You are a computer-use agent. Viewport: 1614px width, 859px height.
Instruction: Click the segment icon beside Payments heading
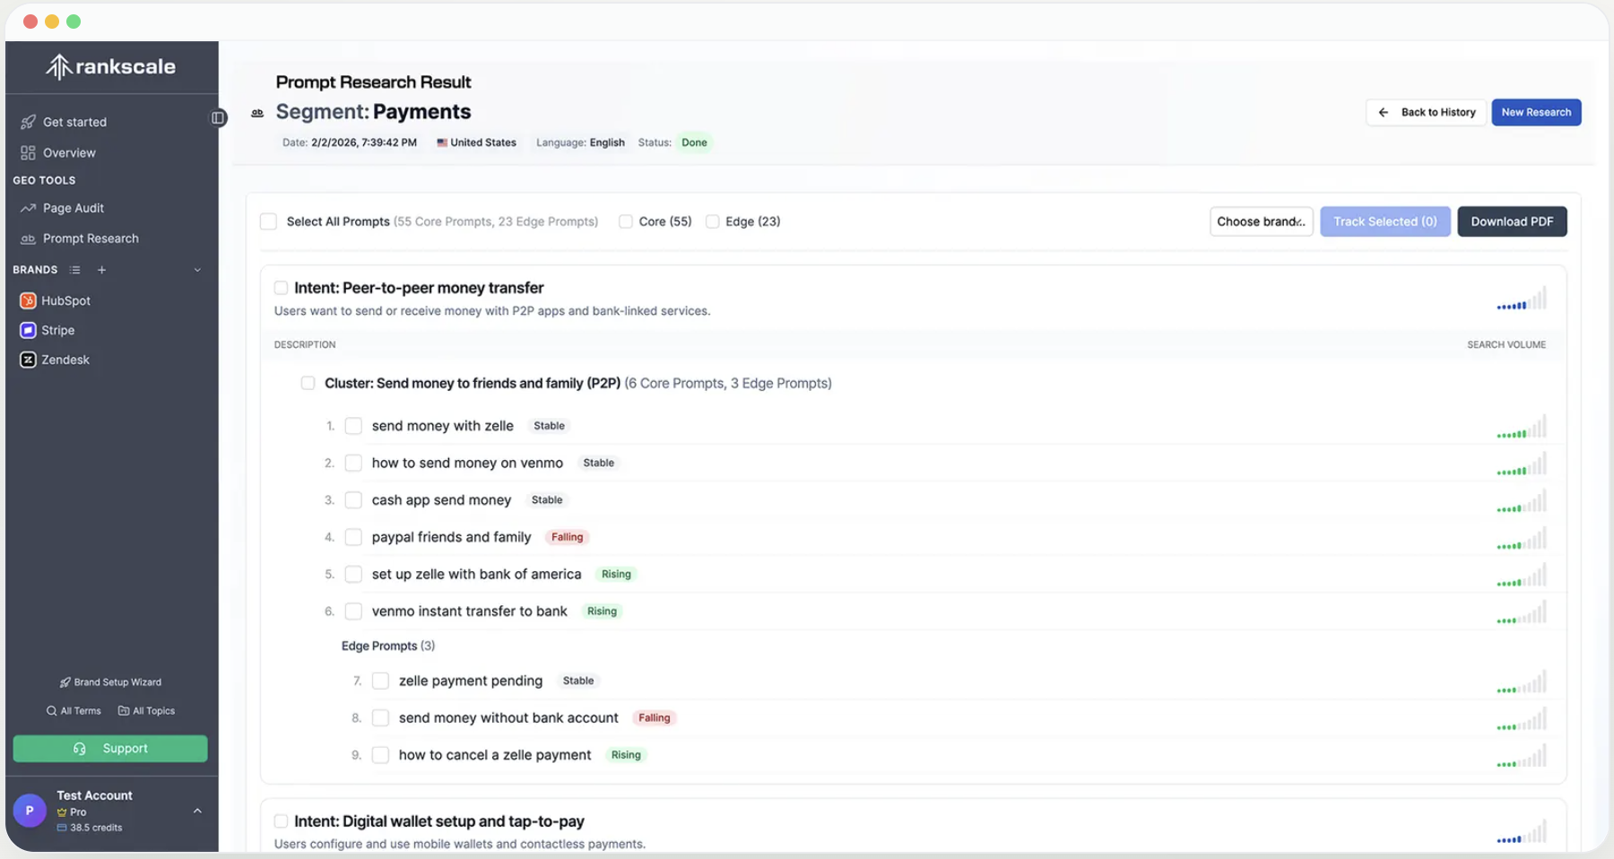pyautogui.click(x=257, y=113)
